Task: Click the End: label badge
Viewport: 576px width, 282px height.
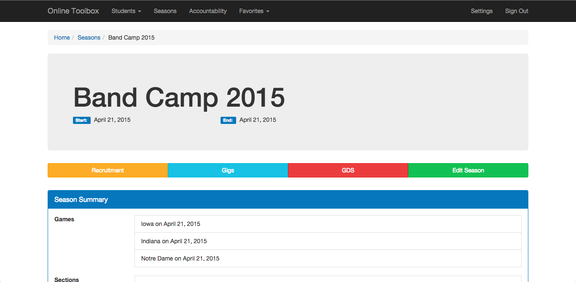Action: (x=228, y=120)
